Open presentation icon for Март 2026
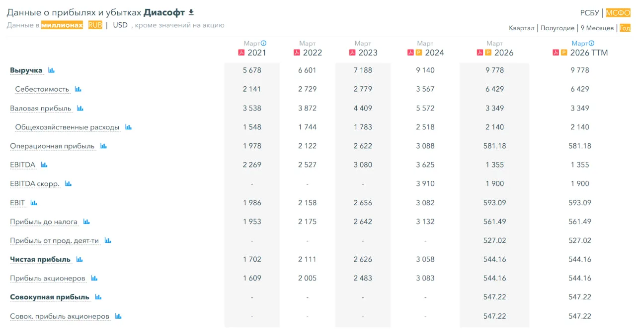This screenshot has height=334, width=636. (x=488, y=53)
